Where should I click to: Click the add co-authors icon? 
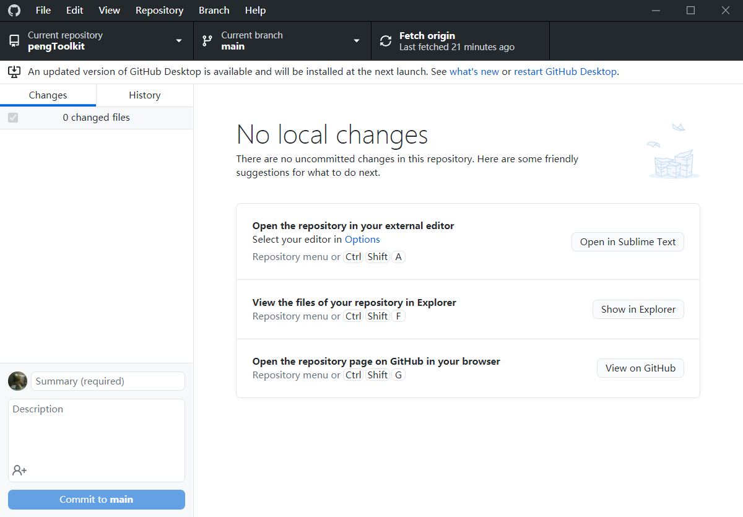pos(20,471)
